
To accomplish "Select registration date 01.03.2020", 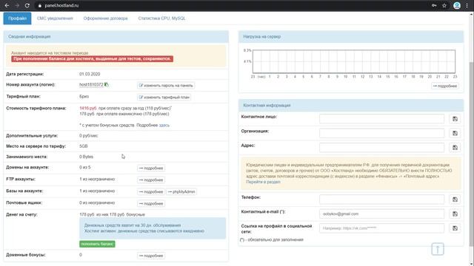I will (x=90, y=74).
